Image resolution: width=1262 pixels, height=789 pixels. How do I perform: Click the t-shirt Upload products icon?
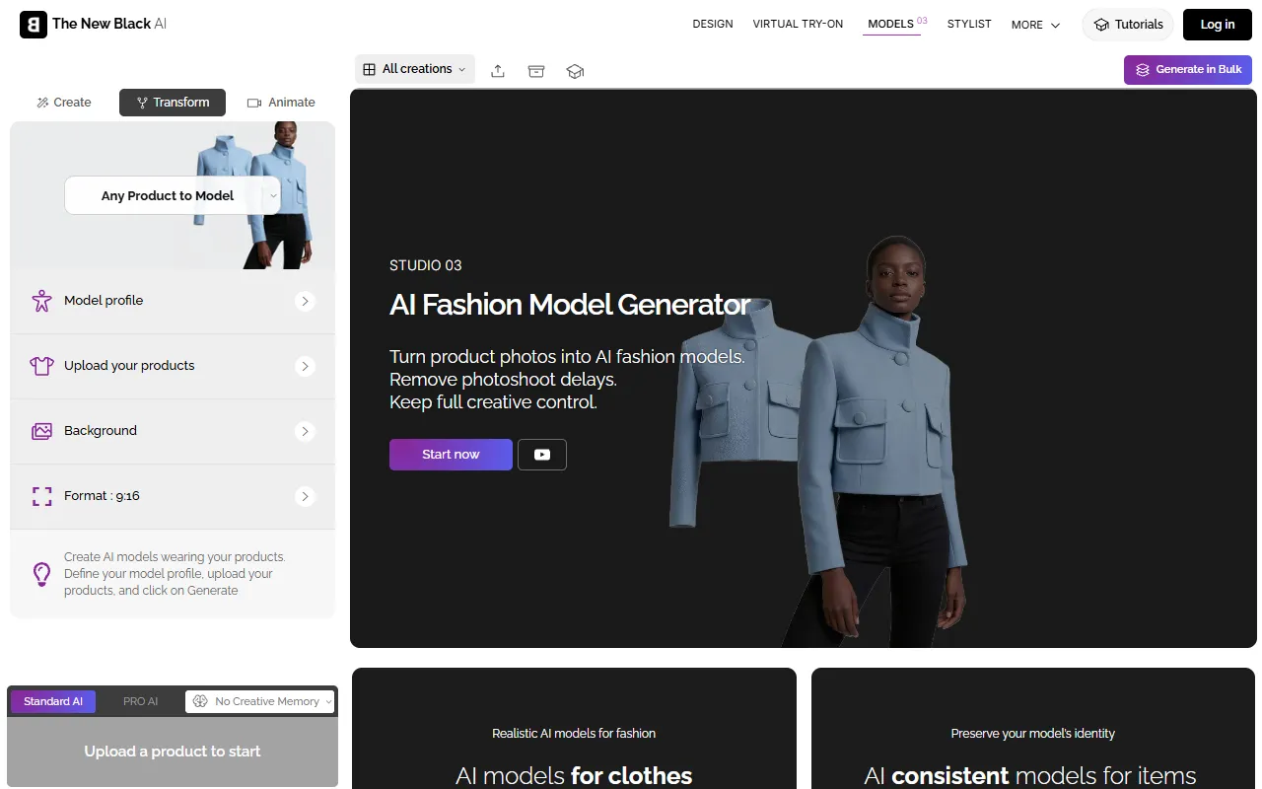(x=41, y=366)
